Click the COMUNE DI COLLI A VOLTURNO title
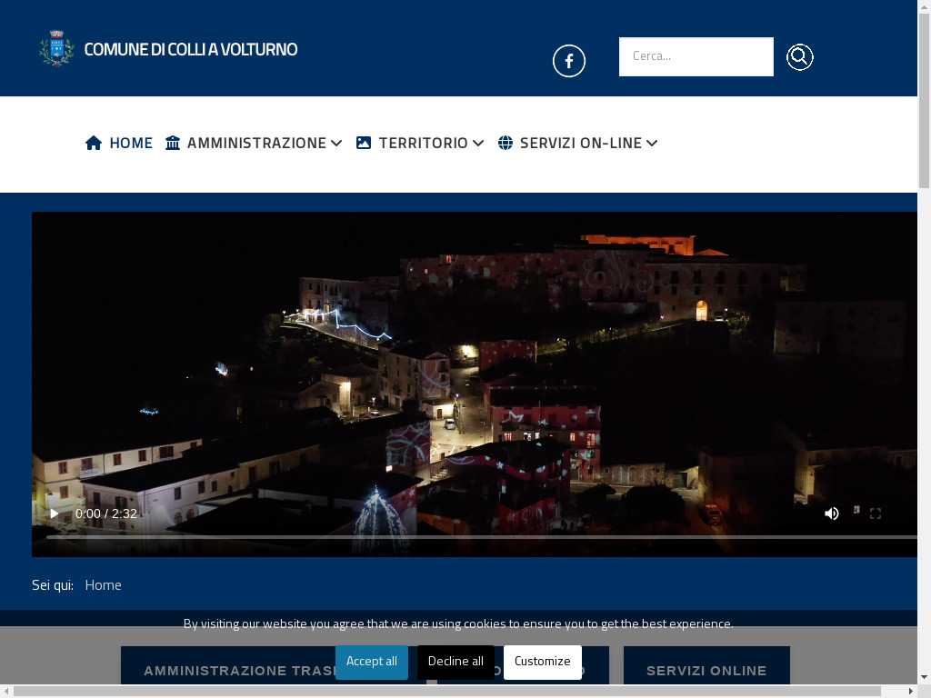 pos(191,49)
